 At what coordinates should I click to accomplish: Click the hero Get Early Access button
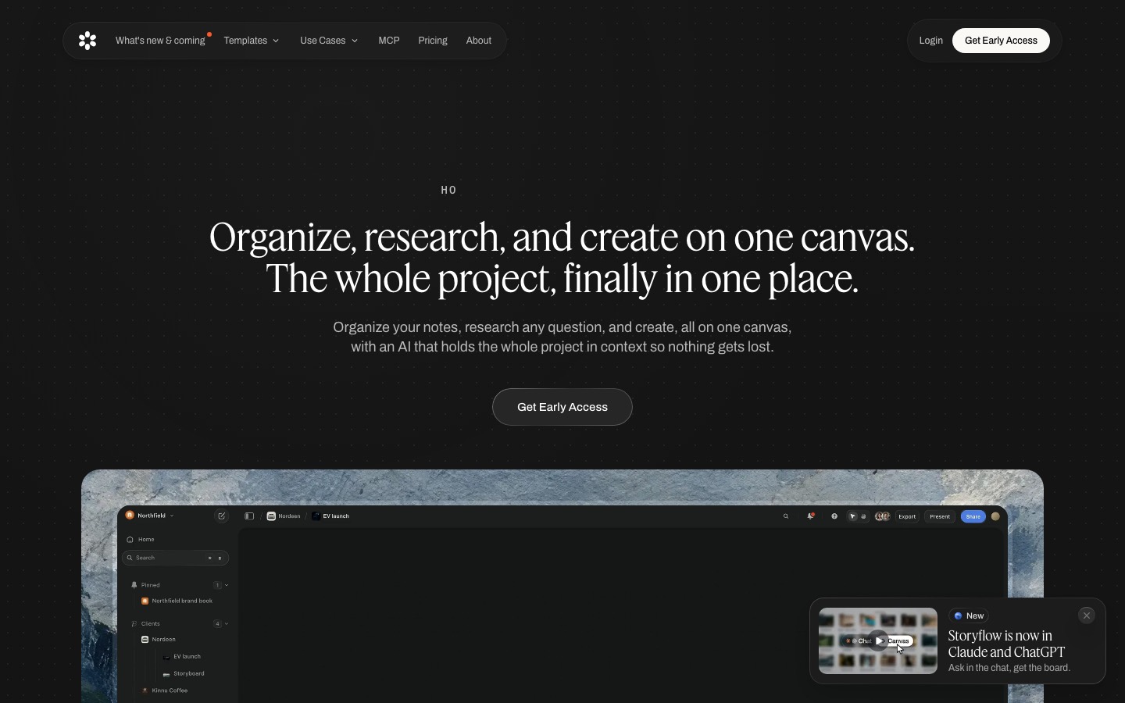click(562, 407)
